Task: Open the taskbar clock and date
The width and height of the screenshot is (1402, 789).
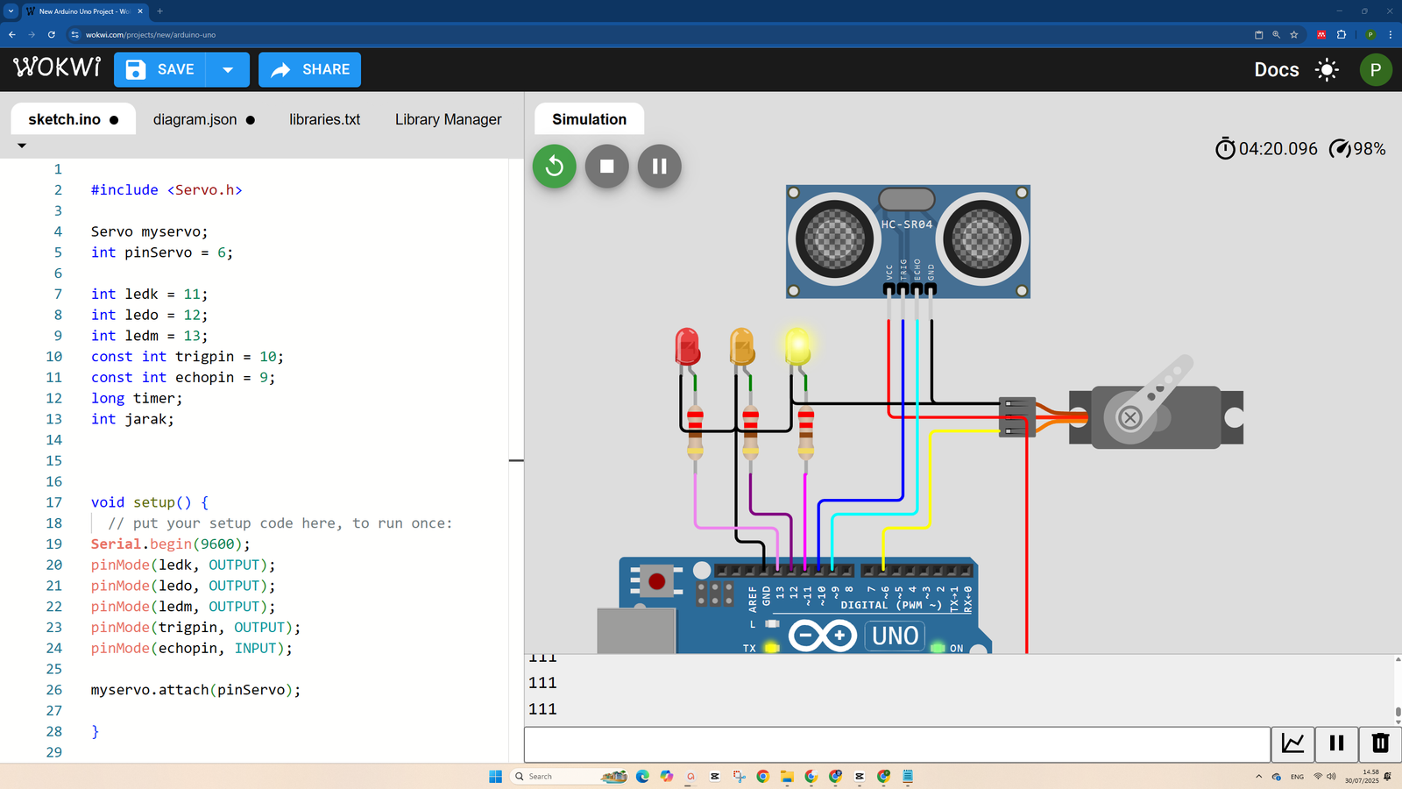Action: click(1362, 776)
